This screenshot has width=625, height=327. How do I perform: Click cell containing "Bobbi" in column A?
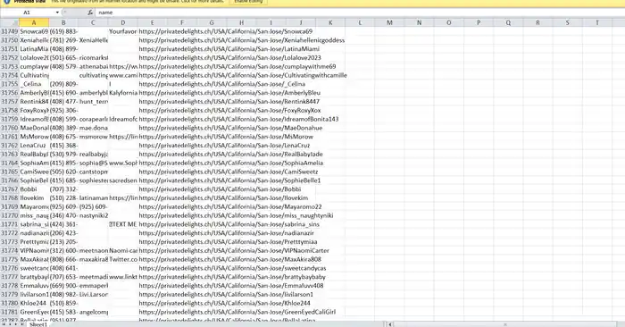pos(34,189)
